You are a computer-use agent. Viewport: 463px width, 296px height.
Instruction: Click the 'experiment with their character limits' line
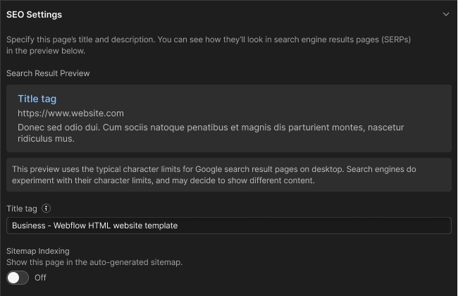[x=163, y=180]
